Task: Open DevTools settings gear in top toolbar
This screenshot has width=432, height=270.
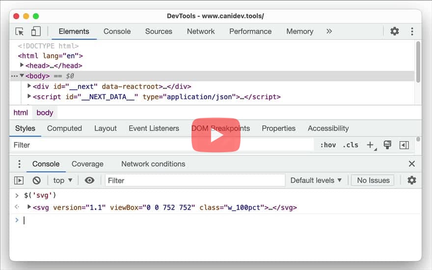Action: 395,31
